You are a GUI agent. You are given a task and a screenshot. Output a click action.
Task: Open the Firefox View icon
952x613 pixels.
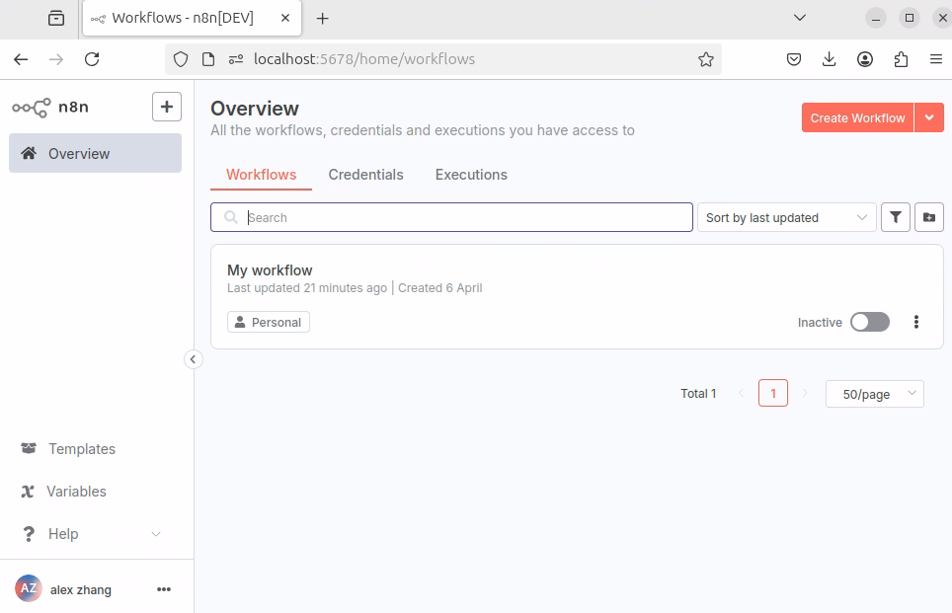56,18
